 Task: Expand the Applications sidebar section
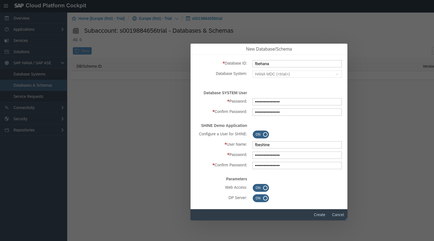click(x=62, y=29)
